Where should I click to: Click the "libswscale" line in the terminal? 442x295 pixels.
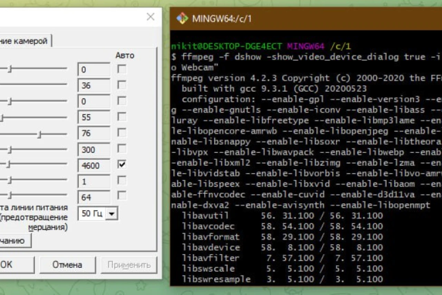(x=282, y=269)
